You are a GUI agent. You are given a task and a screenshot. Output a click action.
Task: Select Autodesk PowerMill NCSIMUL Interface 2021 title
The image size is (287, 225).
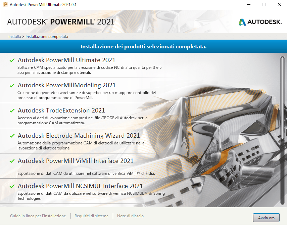pos(80,186)
